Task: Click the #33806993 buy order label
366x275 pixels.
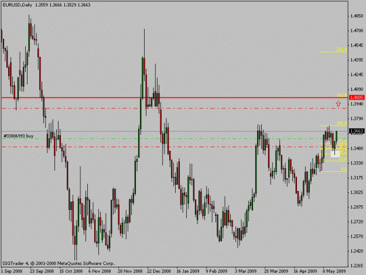Action: (x=18, y=136)
